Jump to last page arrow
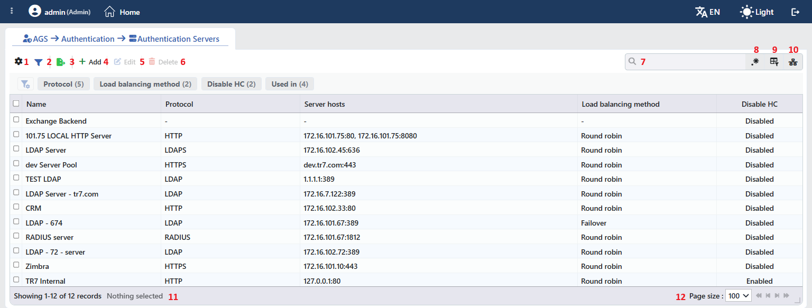 point(787,296)
